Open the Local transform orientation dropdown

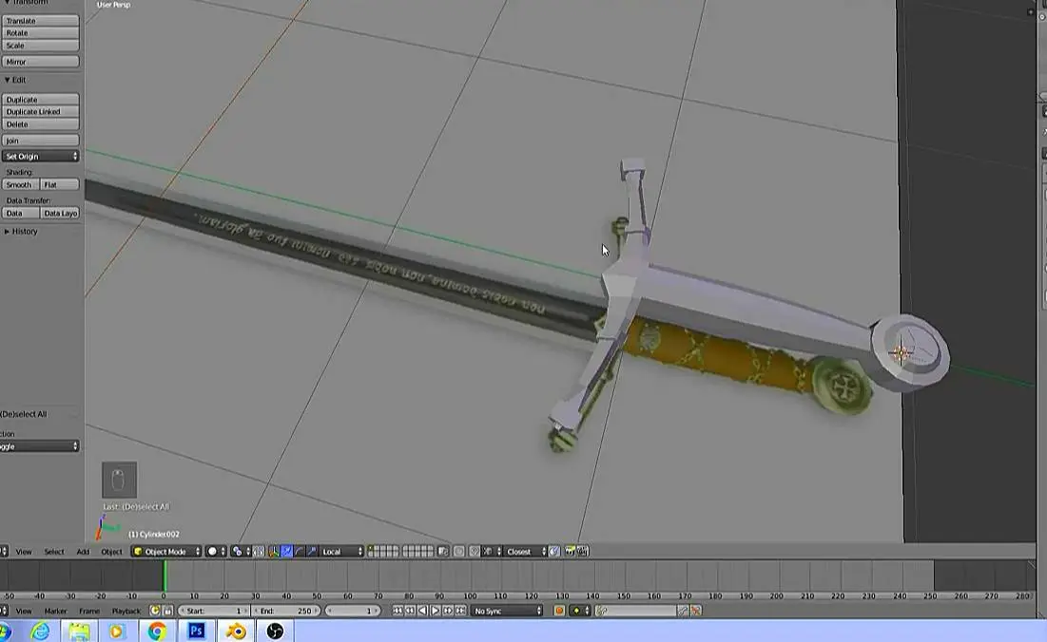[x=341, y=551]
